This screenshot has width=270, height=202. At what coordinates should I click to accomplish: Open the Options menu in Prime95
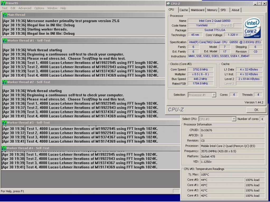click(39, 8)
